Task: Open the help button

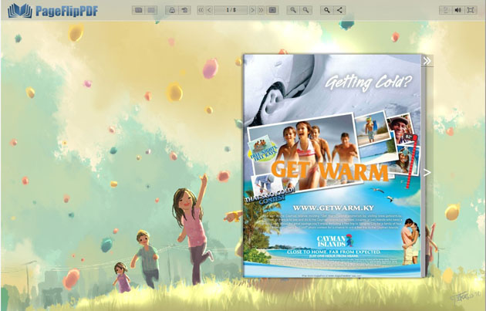Action: click(445, 10)
